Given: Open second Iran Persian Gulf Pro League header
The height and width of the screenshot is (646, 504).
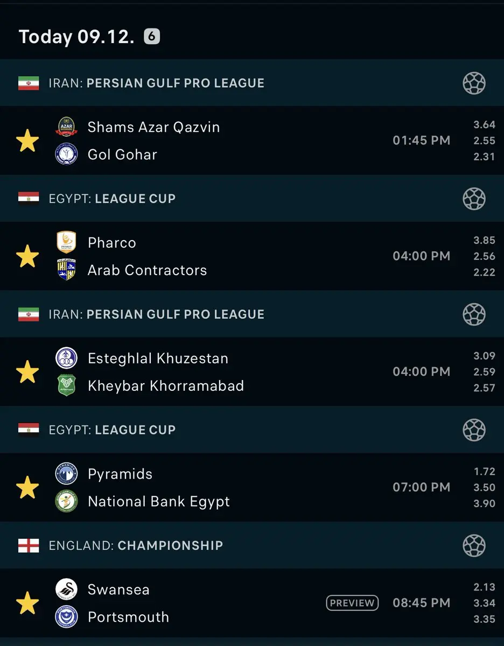Looking at the screenshot, I should pyautogui.click(x=252, y=314).
